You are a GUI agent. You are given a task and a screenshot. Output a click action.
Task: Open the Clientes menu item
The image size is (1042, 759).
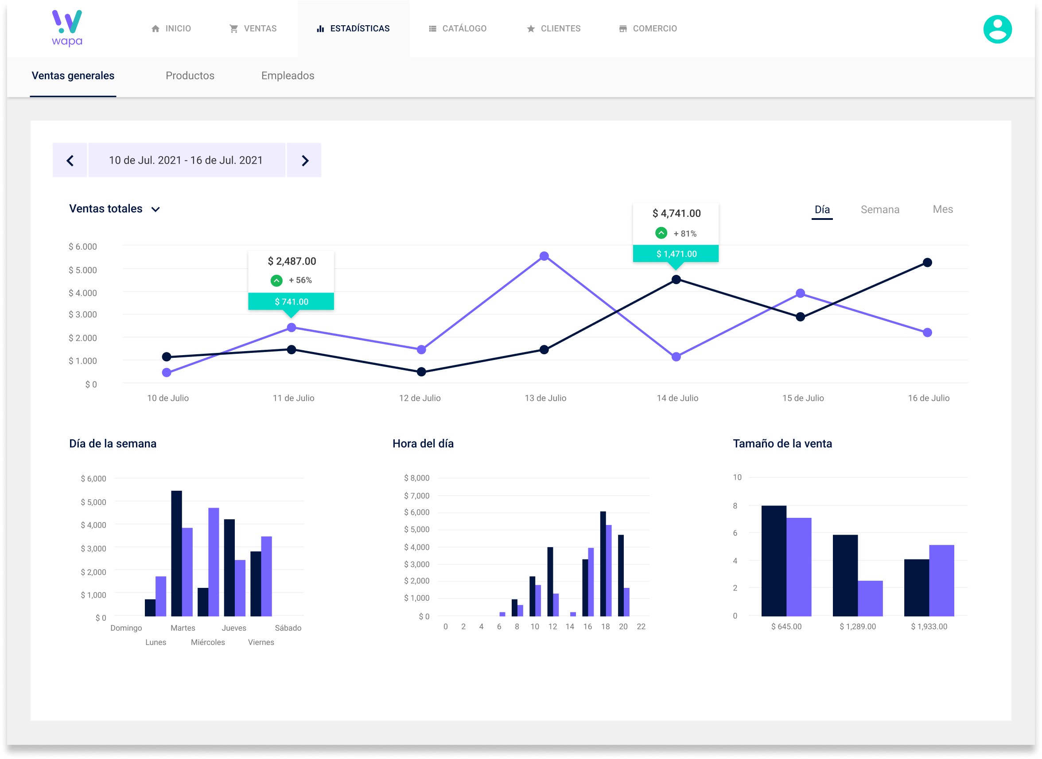pos(560,28)
